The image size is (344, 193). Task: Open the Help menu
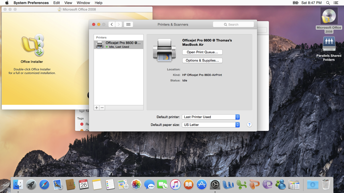[x=98, y=3]
